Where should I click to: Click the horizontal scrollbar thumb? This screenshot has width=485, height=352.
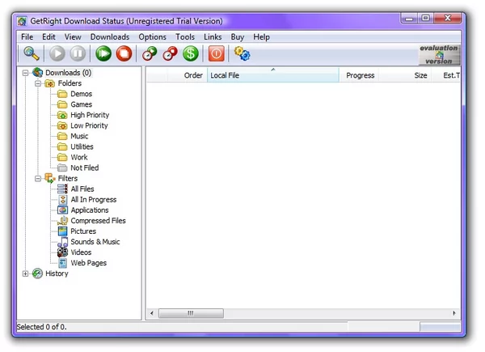[191, 313]
